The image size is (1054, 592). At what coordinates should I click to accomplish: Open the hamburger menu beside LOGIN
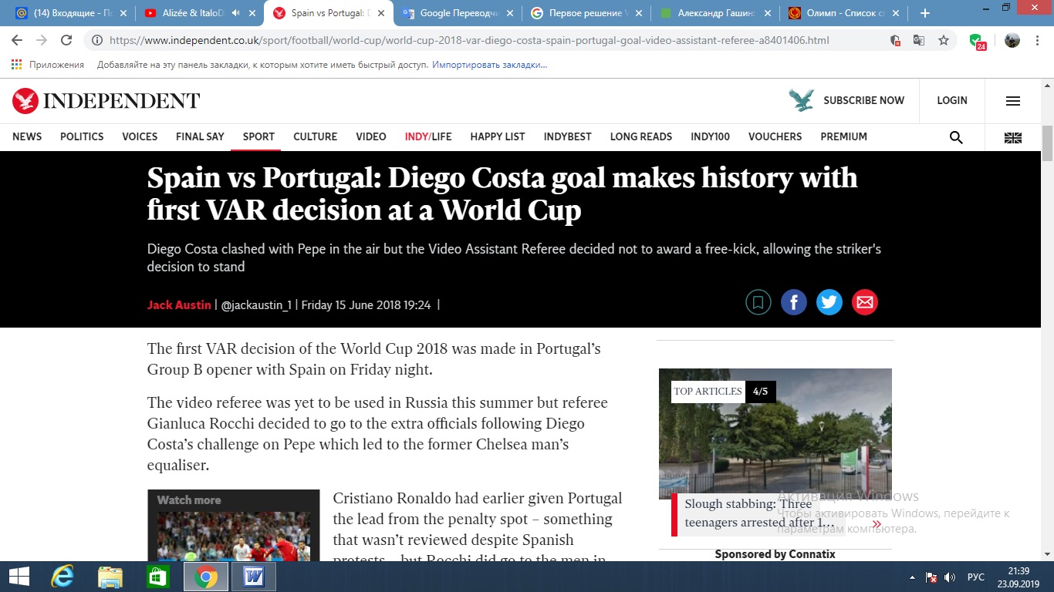1013,101
